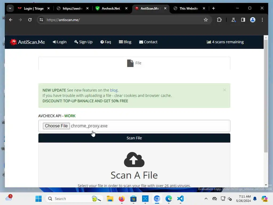The image size is (273, 205).
Task: Click the page scrollbar down arrow
Action: coord(266,185)
